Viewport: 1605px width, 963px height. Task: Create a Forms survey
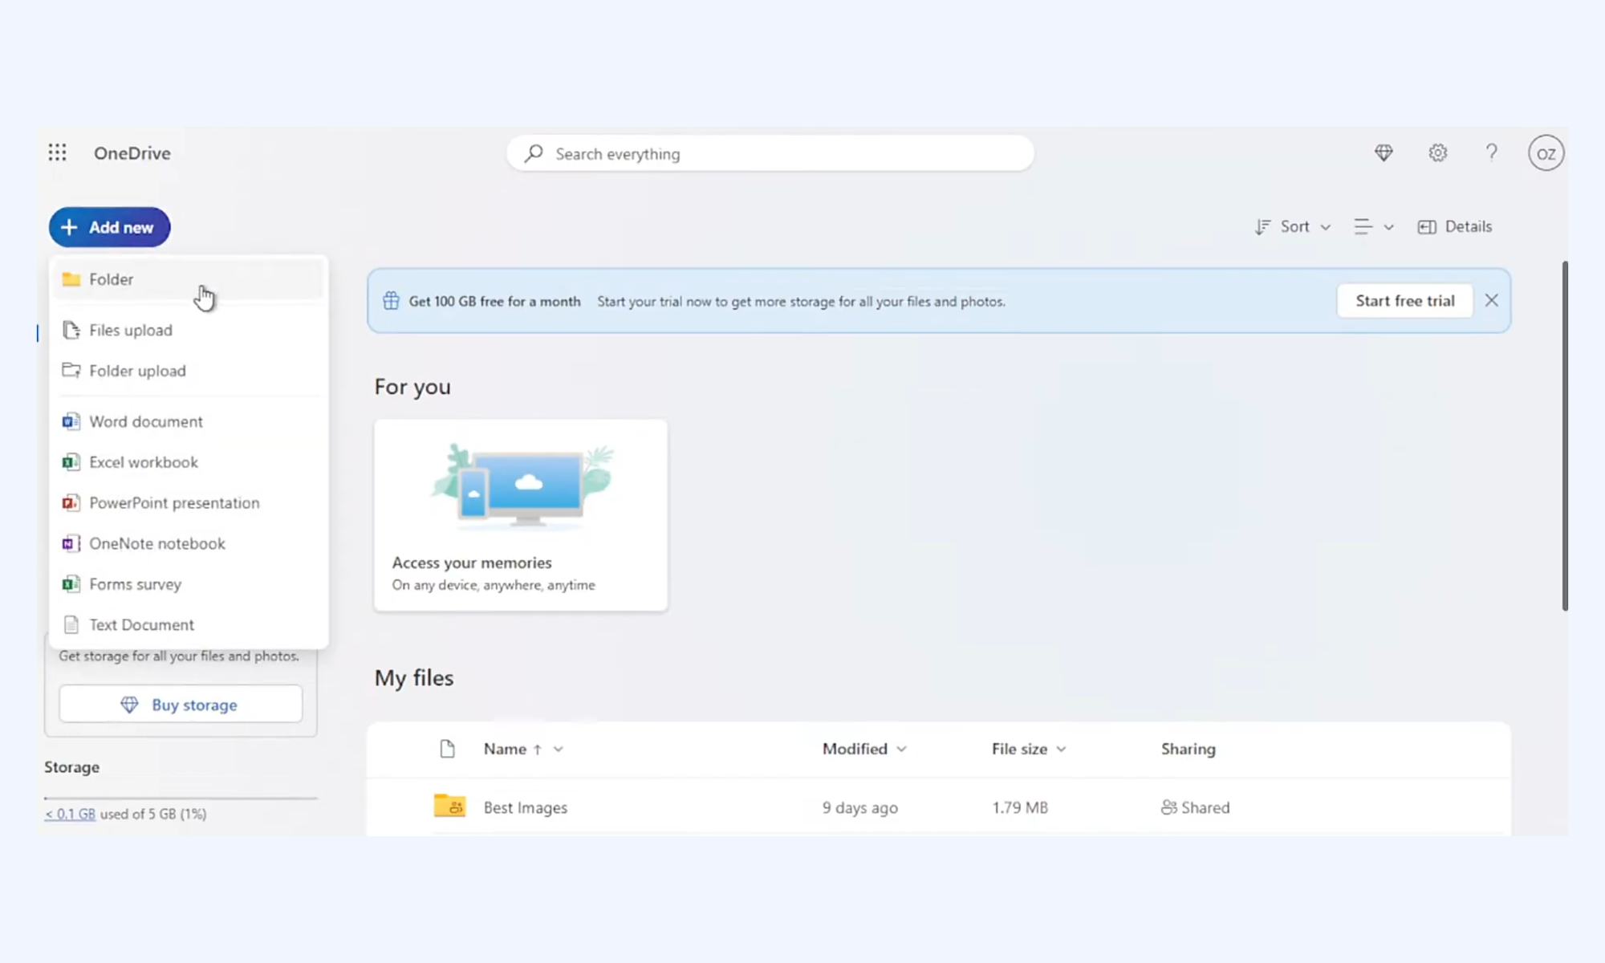[x=189, y=584]
